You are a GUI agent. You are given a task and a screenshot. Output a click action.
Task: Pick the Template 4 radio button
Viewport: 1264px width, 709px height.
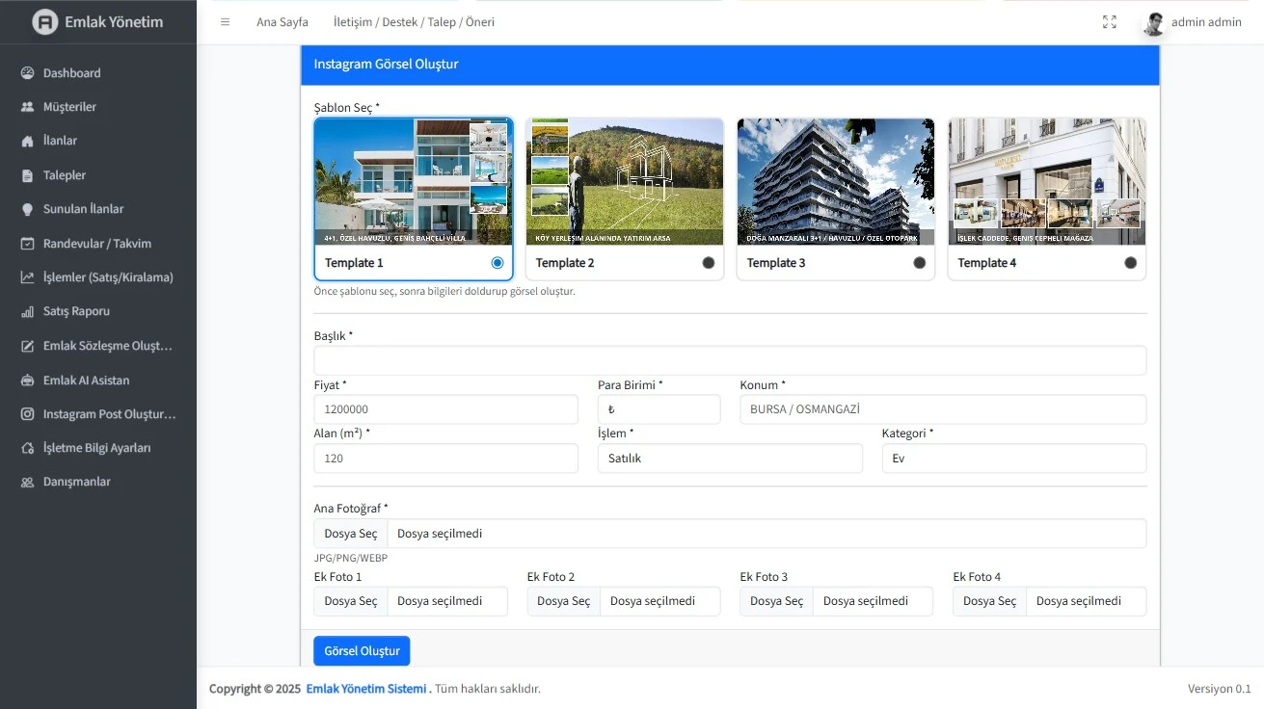pos(1130,263)
